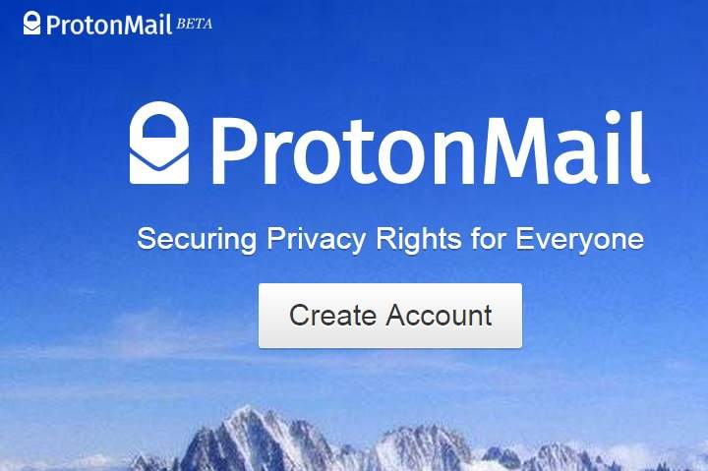Click the large ProtonMail wordmark
708x471 pixels.
[431, 147]
